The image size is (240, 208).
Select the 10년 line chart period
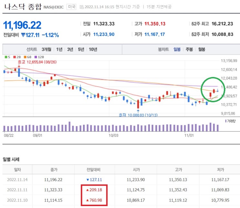tap(93, 50)
